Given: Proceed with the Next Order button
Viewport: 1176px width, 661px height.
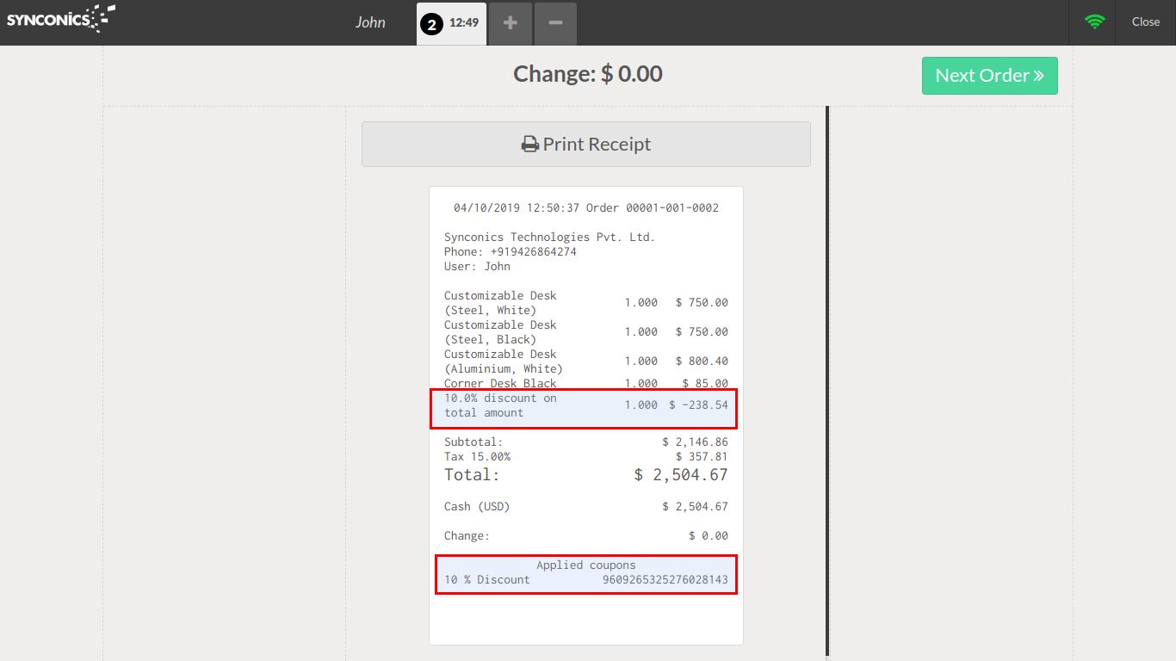Looking at the screenshot, I should [x=988, y=76].
